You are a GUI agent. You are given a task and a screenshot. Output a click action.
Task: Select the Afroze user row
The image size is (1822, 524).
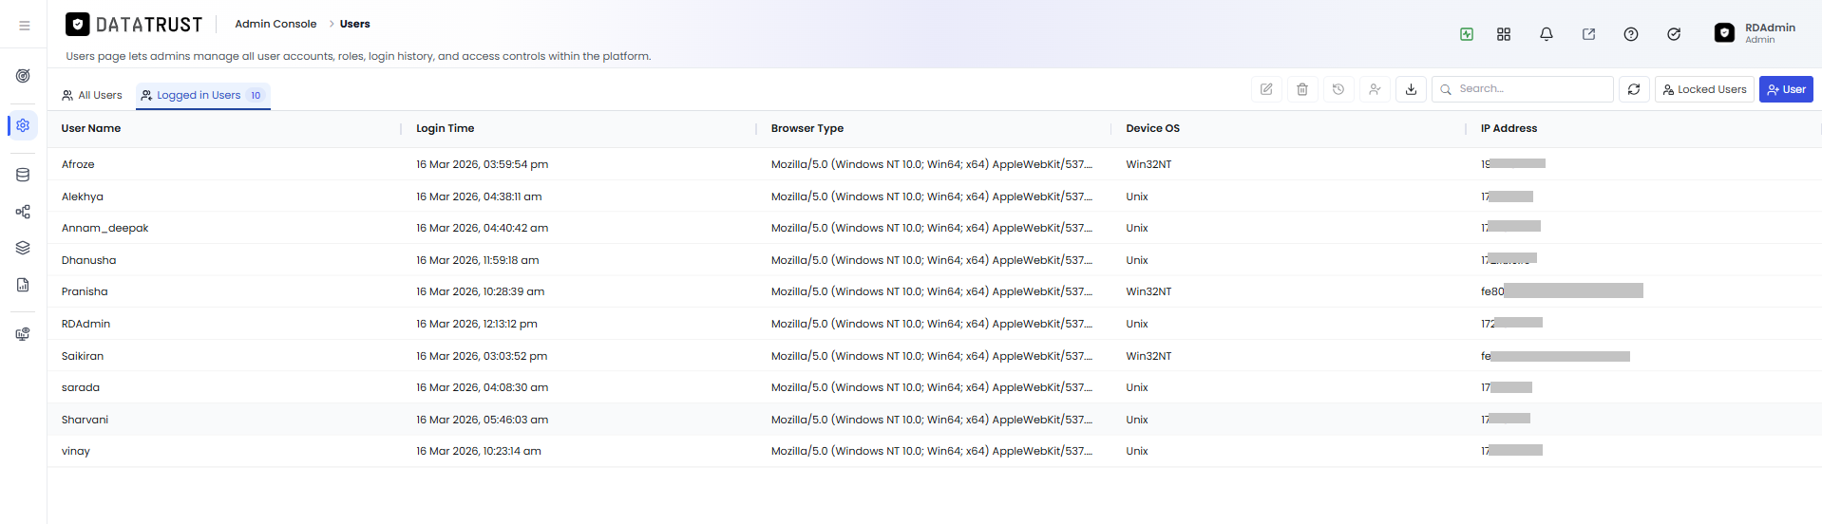(935, 164)
